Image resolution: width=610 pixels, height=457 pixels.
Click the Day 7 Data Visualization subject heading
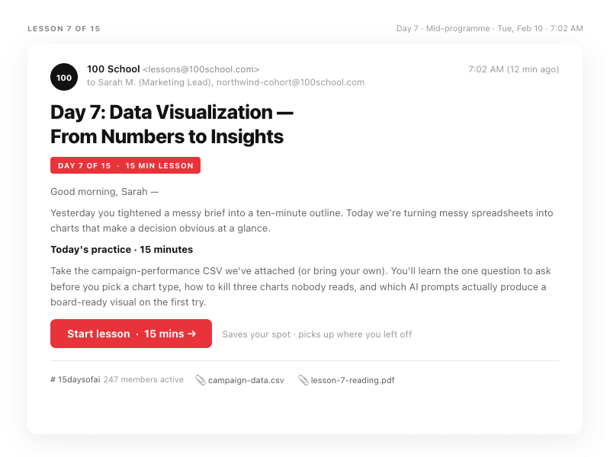point(172,124)
